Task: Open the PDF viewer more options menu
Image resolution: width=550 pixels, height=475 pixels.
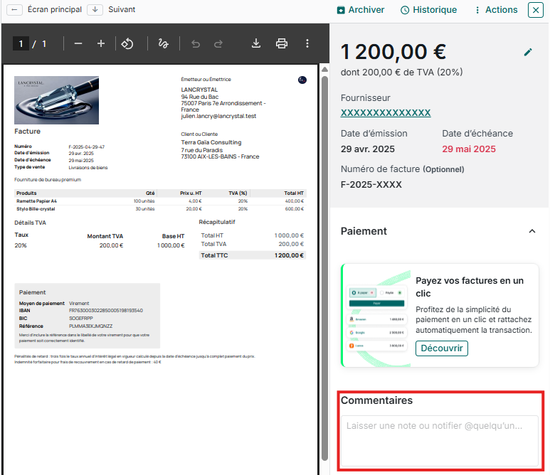Action: click(307, 44)
